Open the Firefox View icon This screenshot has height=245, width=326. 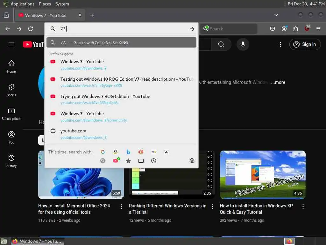coord(6,15)
